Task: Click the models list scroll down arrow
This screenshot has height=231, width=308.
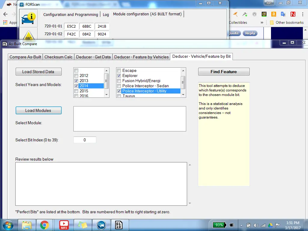Action: [183, 95]
